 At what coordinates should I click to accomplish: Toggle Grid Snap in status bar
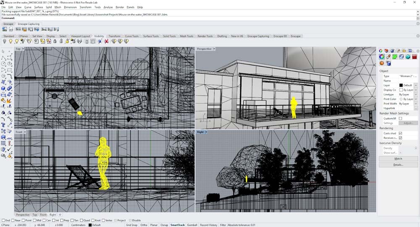[132, 225]
